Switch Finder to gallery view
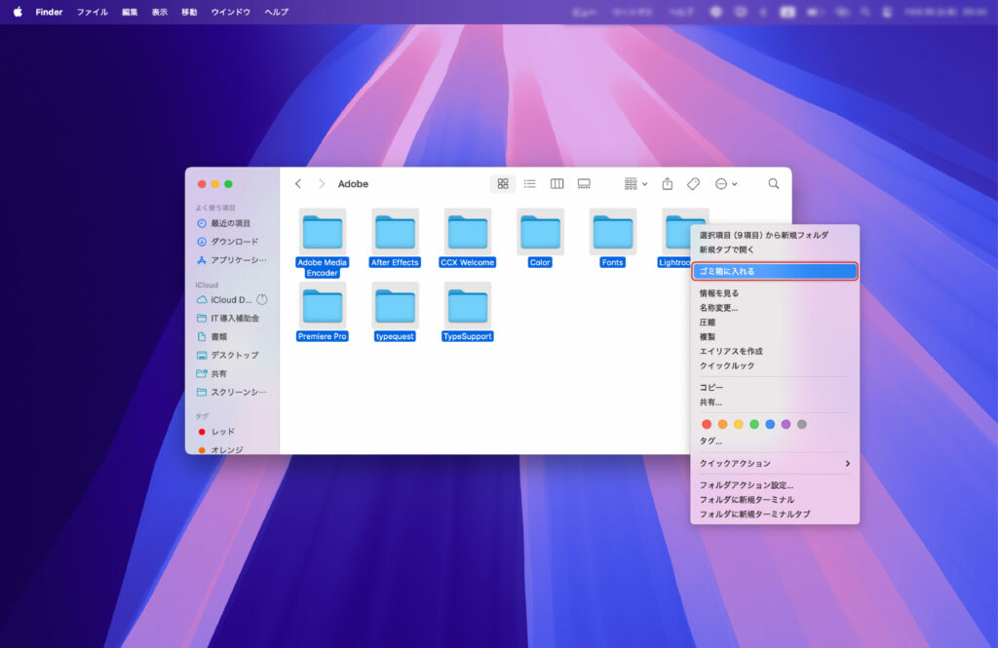 [584, 183]
